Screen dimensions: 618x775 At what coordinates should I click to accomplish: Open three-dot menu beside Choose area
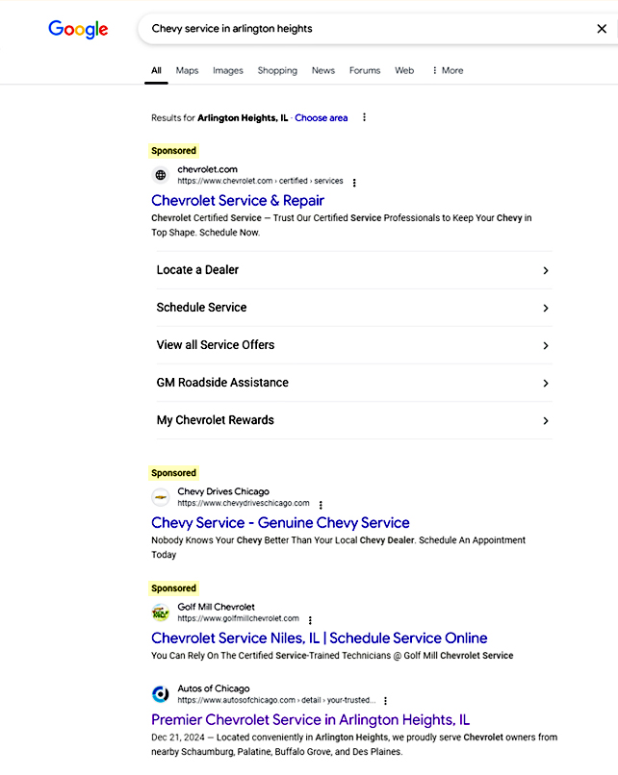tap(364, 117)
